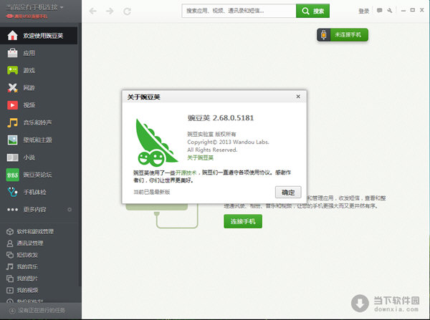
Task: Select the 手机体检 menu label
Action: coord(34,192)
